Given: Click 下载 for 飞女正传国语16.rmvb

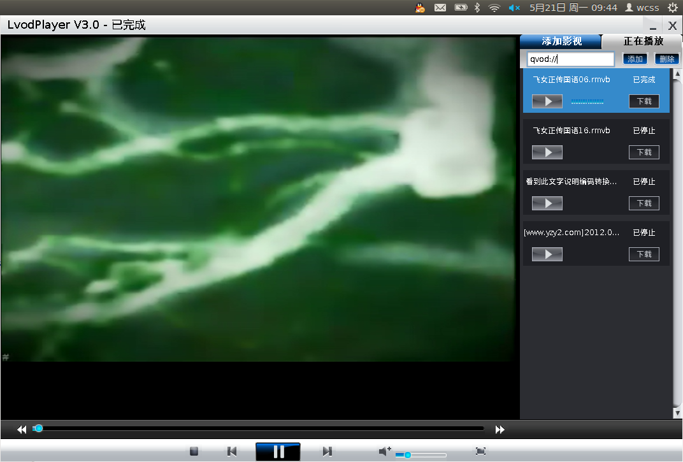Looking at the screenshot, I should point(643,152).
